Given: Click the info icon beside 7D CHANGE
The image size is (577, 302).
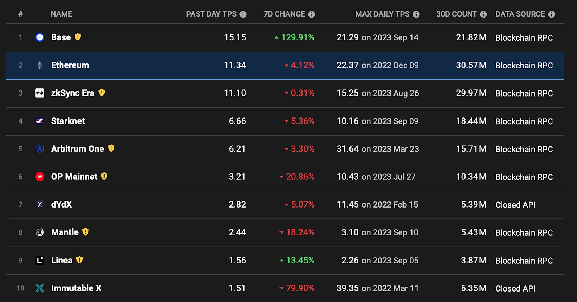Looking at the screenshot, I should click(312, 14).
